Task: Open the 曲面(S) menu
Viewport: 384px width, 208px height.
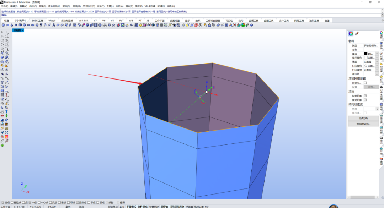Action: coord(42,6)
